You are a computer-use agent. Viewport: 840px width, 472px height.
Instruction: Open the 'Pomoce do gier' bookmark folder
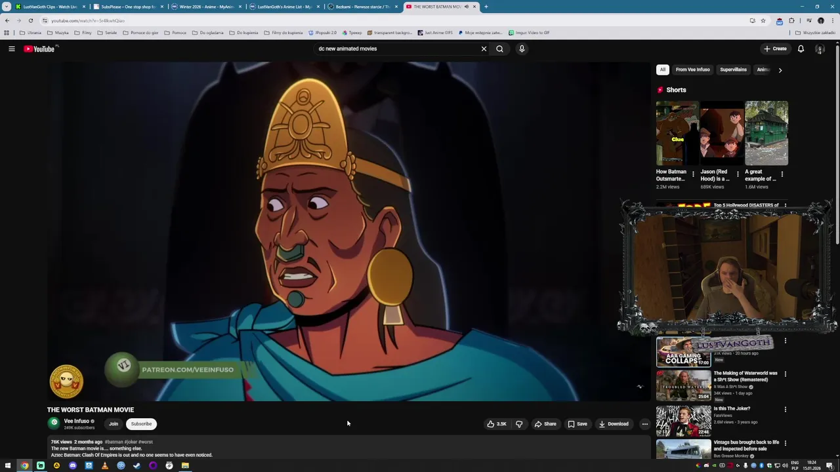[x=140, y=33]
